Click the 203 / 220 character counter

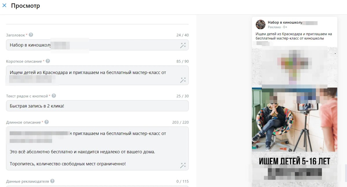(x=180, y=122)
